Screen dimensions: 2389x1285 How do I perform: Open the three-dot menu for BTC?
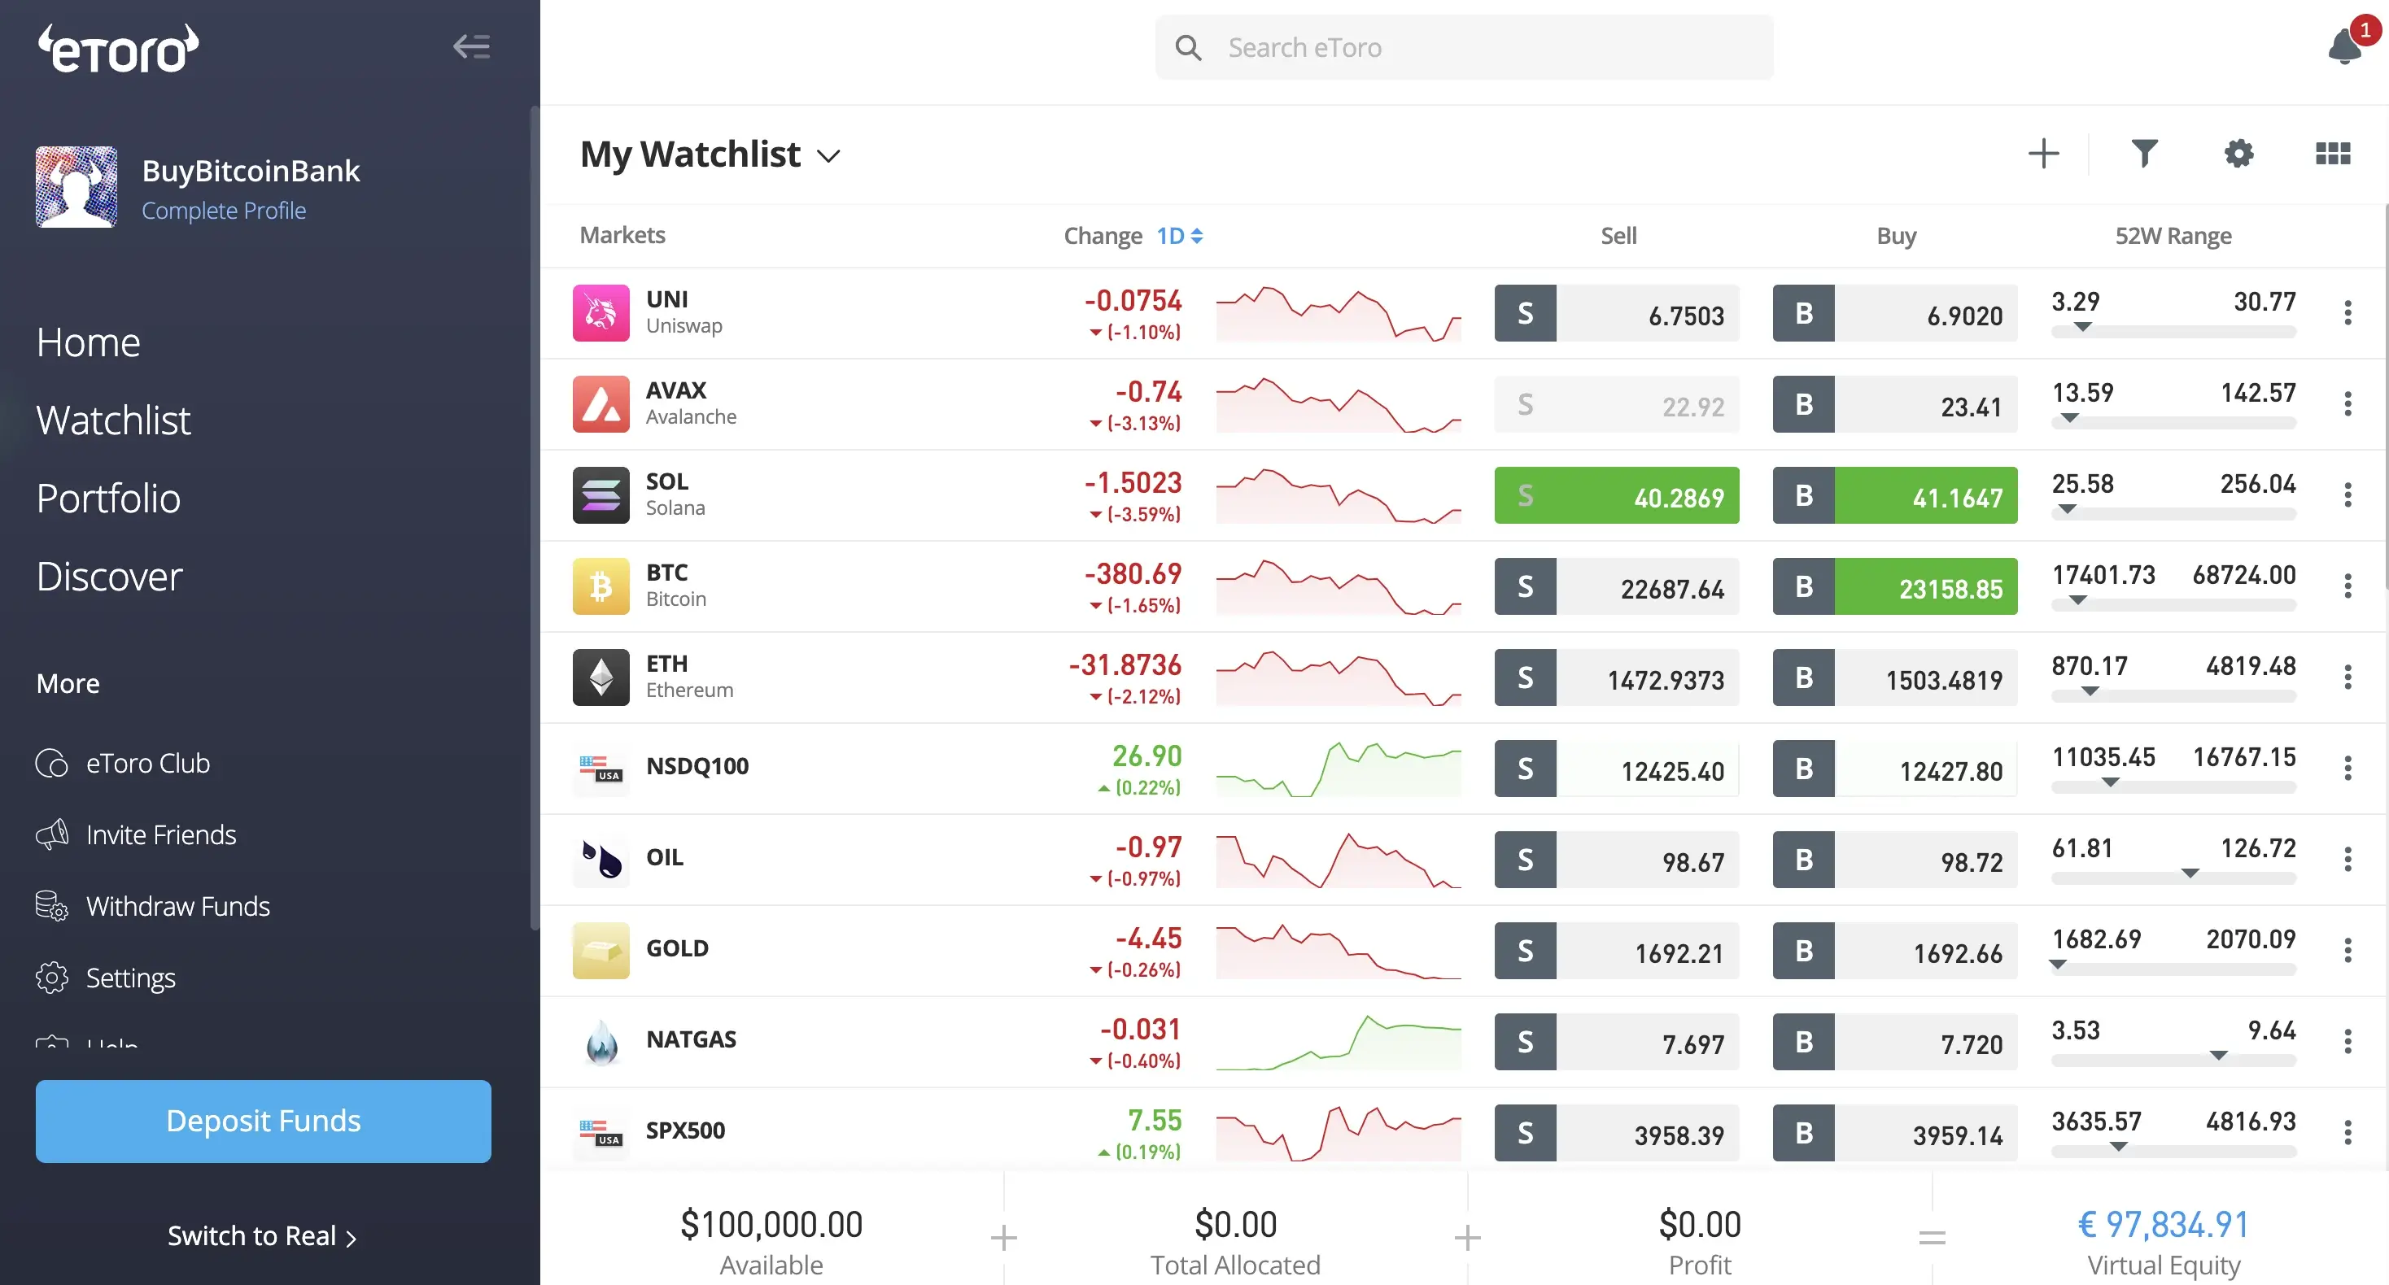pos(2348,586)
